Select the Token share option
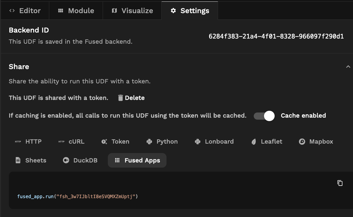 (115, 142)
